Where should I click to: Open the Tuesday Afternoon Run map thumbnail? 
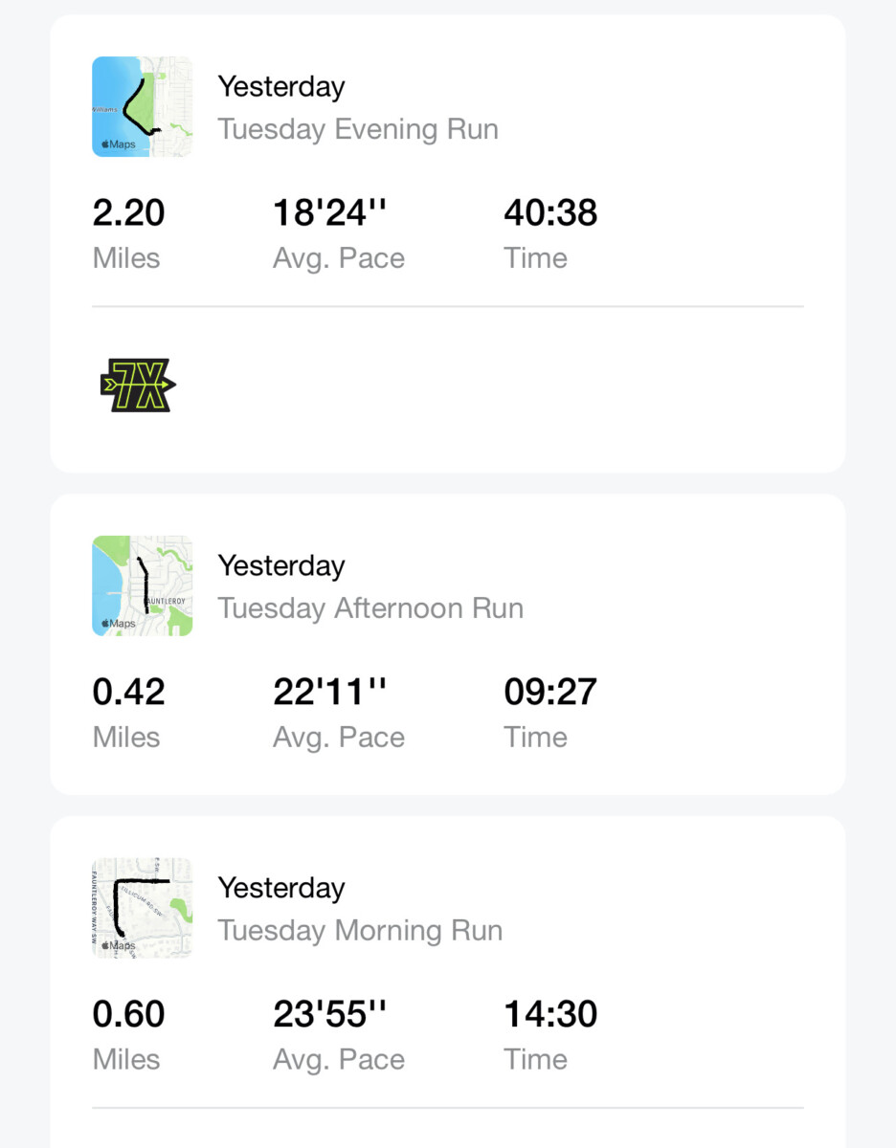[x=142, y=585]
